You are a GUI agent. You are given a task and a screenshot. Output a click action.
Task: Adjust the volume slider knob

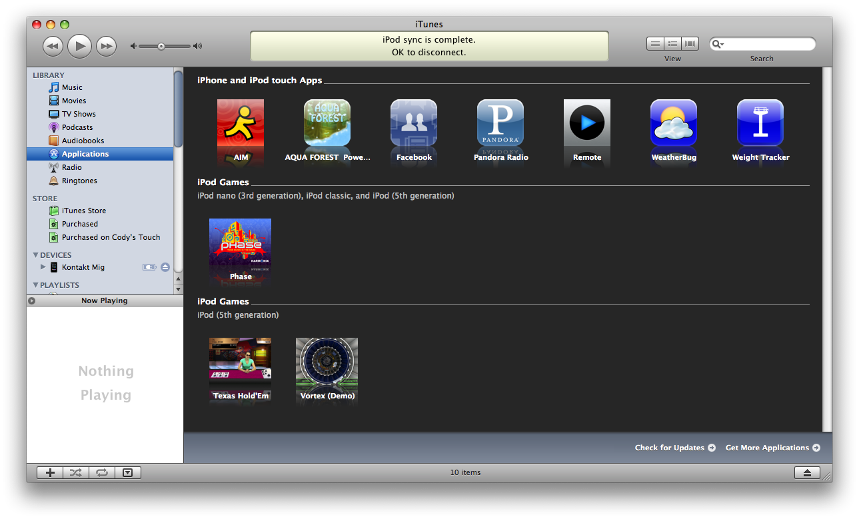161,46
